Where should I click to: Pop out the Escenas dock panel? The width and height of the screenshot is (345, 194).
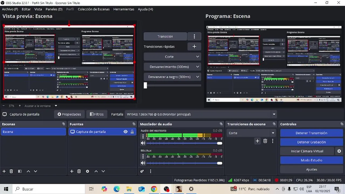(64, 124)
